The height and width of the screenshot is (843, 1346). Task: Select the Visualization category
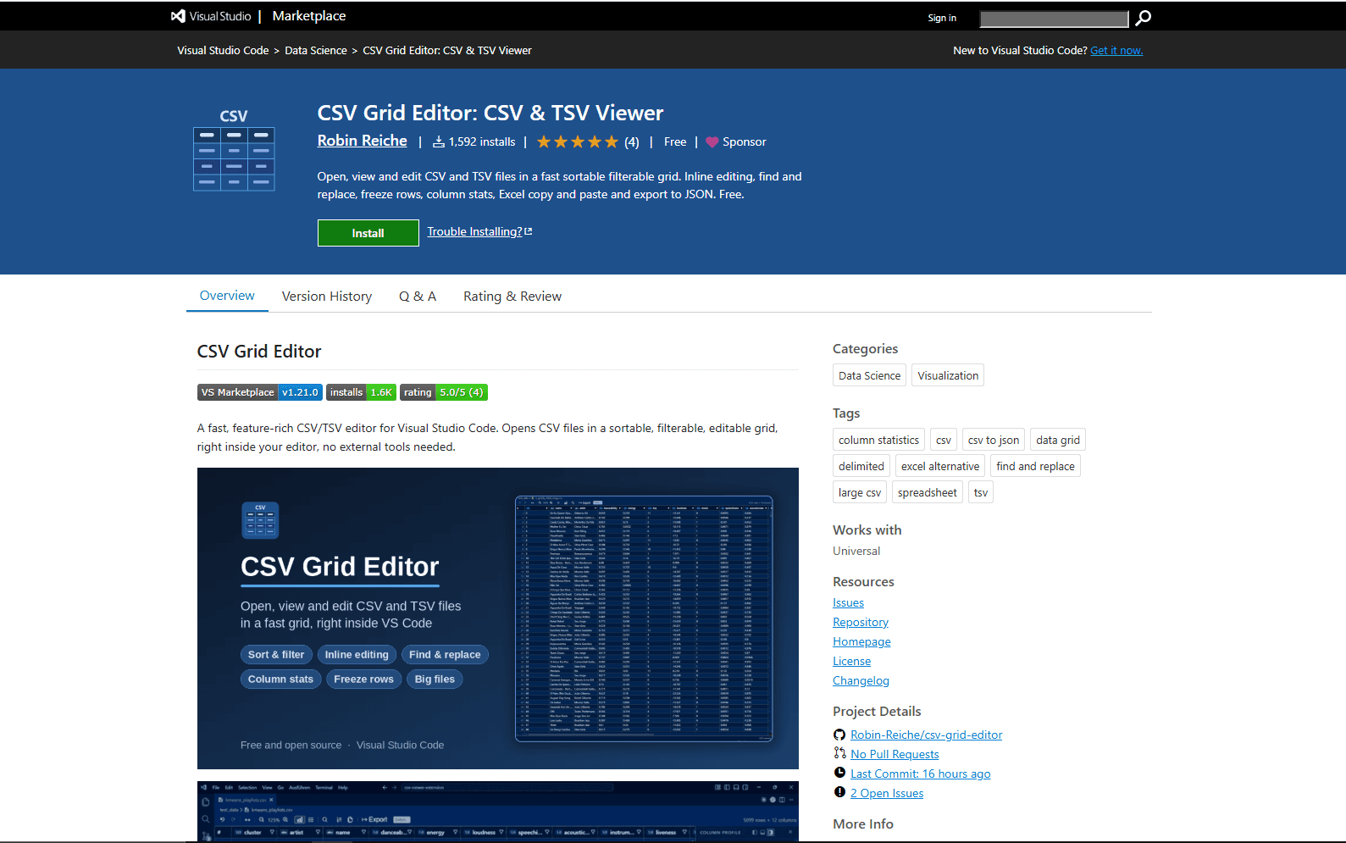pyautogui.click(x=948, y=375)
